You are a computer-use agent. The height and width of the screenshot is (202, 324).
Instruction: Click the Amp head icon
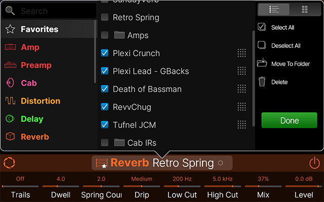pyautogui.click(x=10, y=47)
